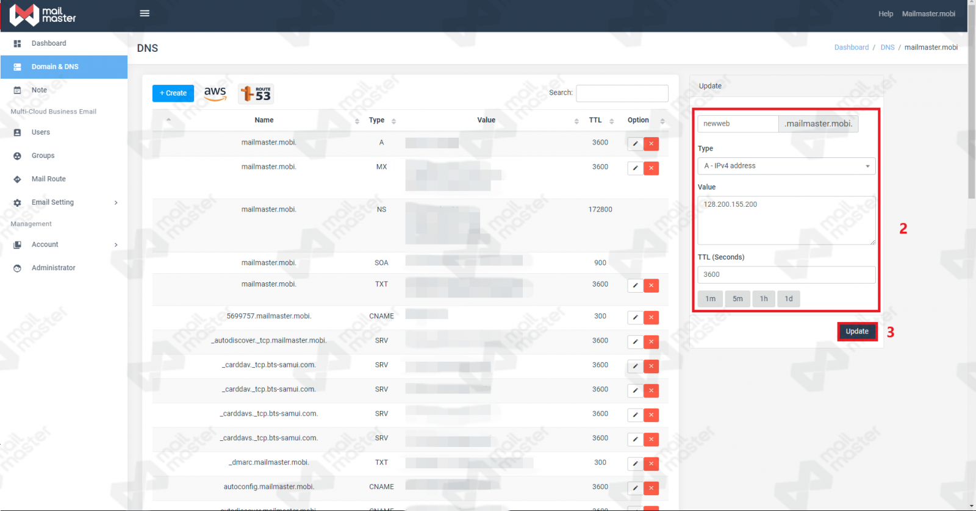Open the Help link in header
Image resolution: width=976 pixels, height=511 pixels.
[x=886, y=14]
